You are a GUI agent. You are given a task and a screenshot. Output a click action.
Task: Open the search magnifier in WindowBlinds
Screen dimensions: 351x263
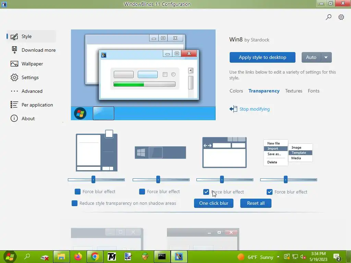click(x=328, y=17)
